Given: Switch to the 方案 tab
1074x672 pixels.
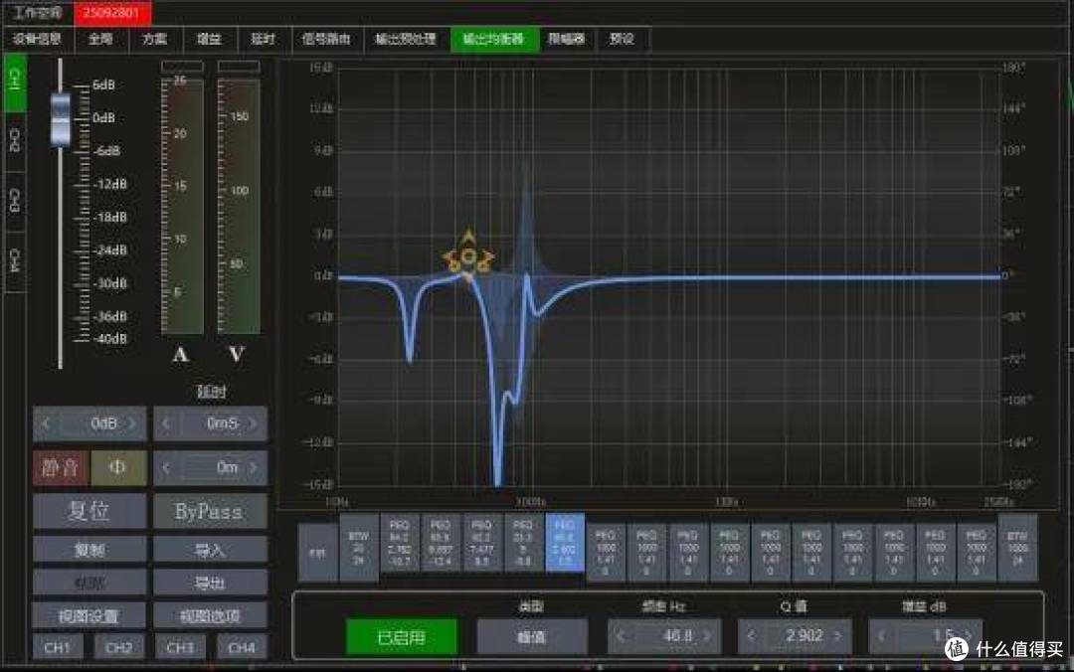Looking at the screenshot, I should pos(155,39).
